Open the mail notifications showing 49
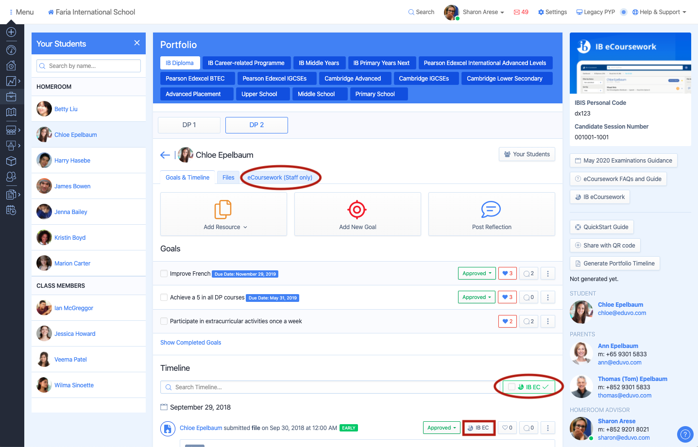The image size is (698, 447). [521, 12]
